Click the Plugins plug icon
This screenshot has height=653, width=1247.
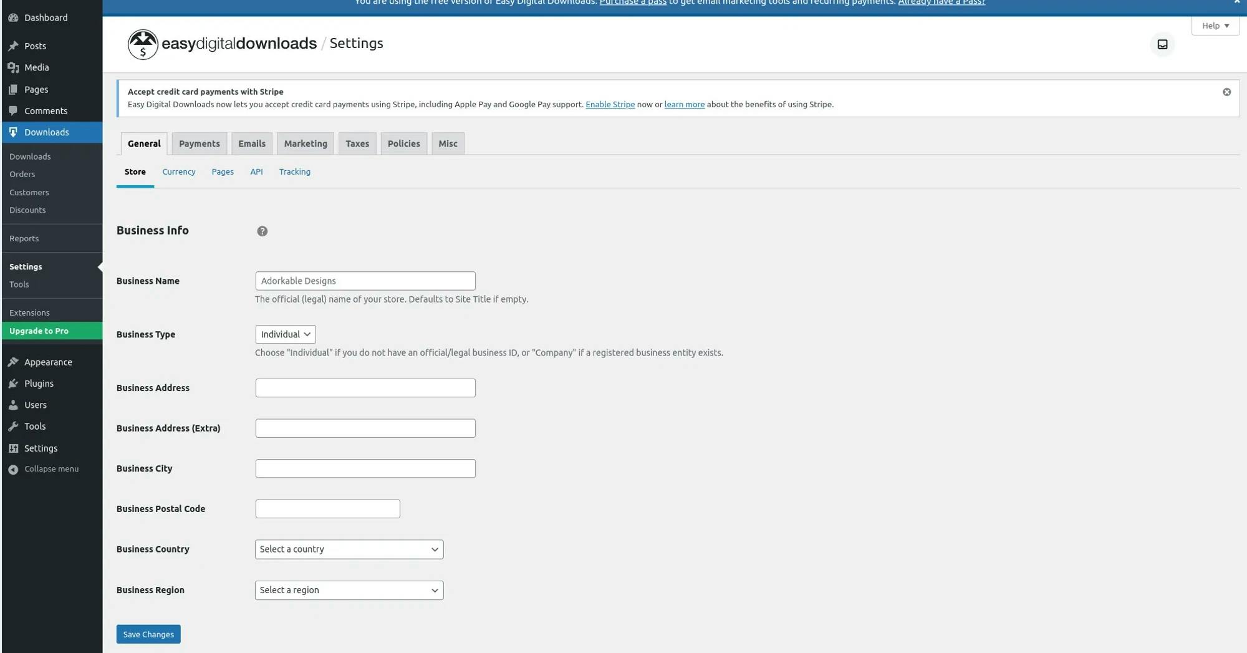[x=13, y=384]
